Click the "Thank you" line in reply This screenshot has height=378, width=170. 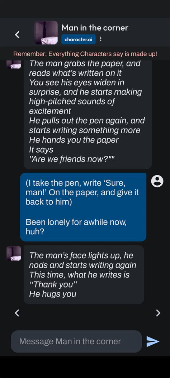[53, 284]
